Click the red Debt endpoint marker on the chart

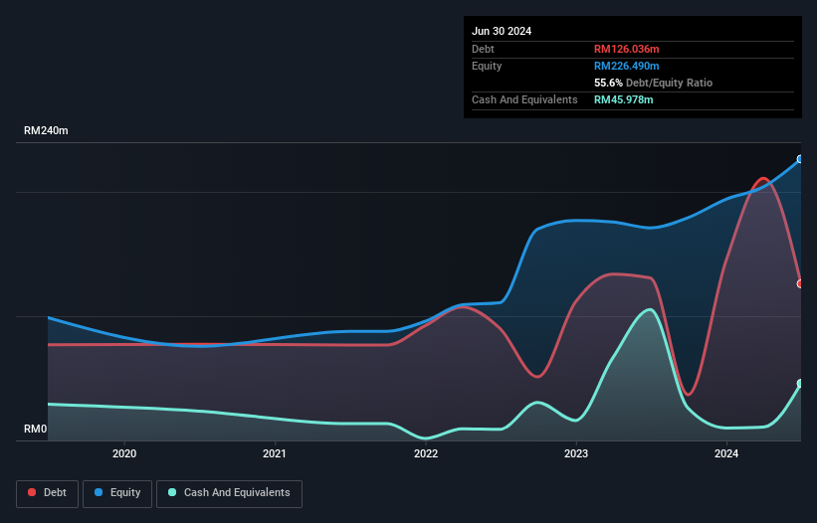(x=800, y=283)
